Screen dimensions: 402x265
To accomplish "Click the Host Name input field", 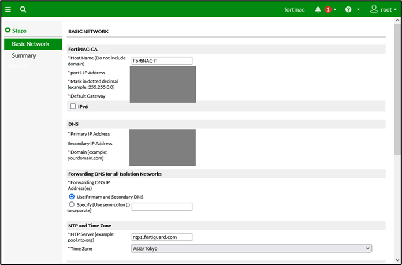I will point(162,61).
